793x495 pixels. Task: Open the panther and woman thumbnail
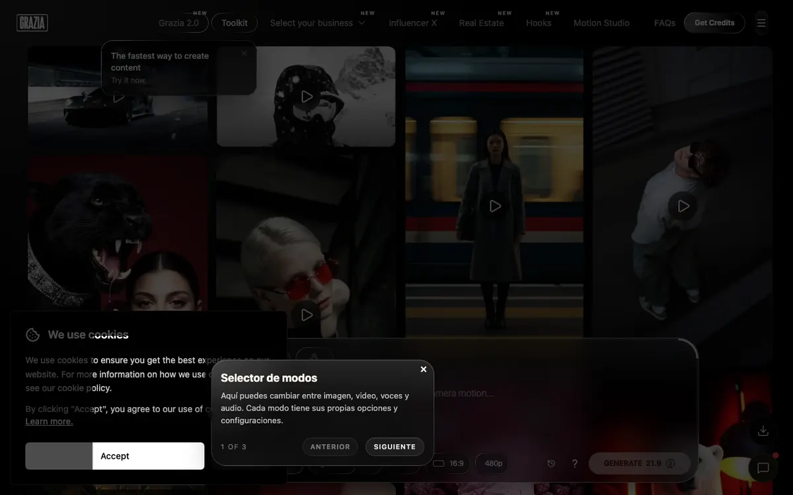[118, 234]
